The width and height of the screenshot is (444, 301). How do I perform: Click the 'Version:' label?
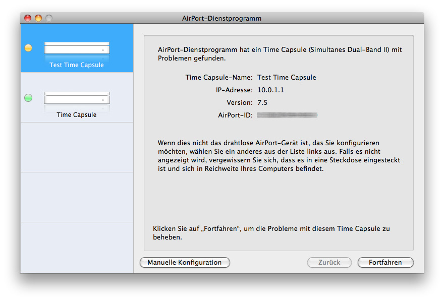239,102
